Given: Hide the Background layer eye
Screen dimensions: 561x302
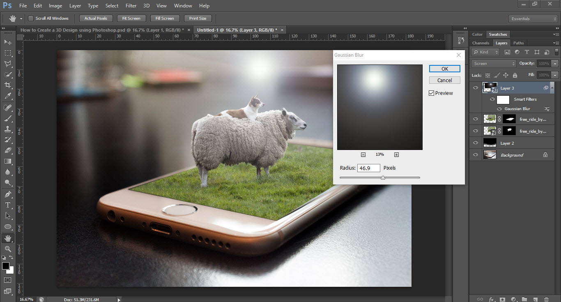Looking at the screenshot, I should point(476,155).
